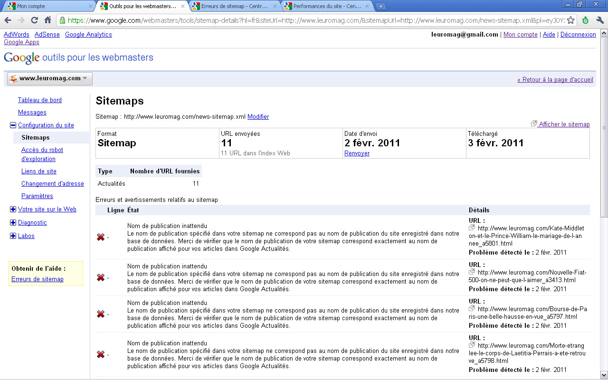The height and width of the screenshot is (380, 608).
Task: Click the vertical scrollbar down arrow
Action: [x=604, y=374]
